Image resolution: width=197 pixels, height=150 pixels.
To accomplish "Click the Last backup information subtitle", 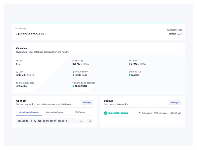I will (x=116, y=104).
